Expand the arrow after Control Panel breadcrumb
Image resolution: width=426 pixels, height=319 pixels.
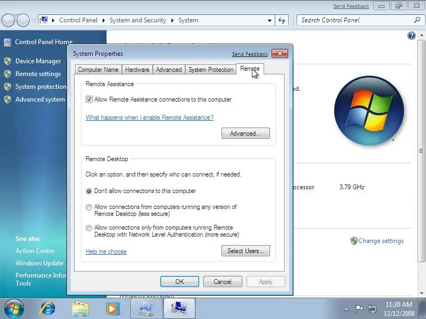[103, 20]
